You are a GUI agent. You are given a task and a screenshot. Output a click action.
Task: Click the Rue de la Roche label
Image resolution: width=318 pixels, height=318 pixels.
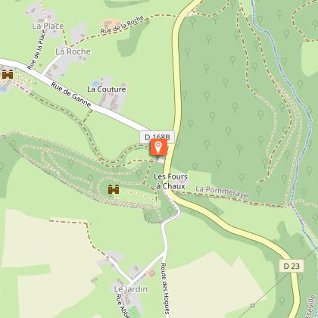point(123,24)
